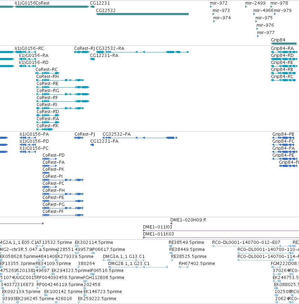The width and height of the screenshot is (299, 304).
Task: Click the l(1)G0156-PC protein label
Action: click(34, 148)
